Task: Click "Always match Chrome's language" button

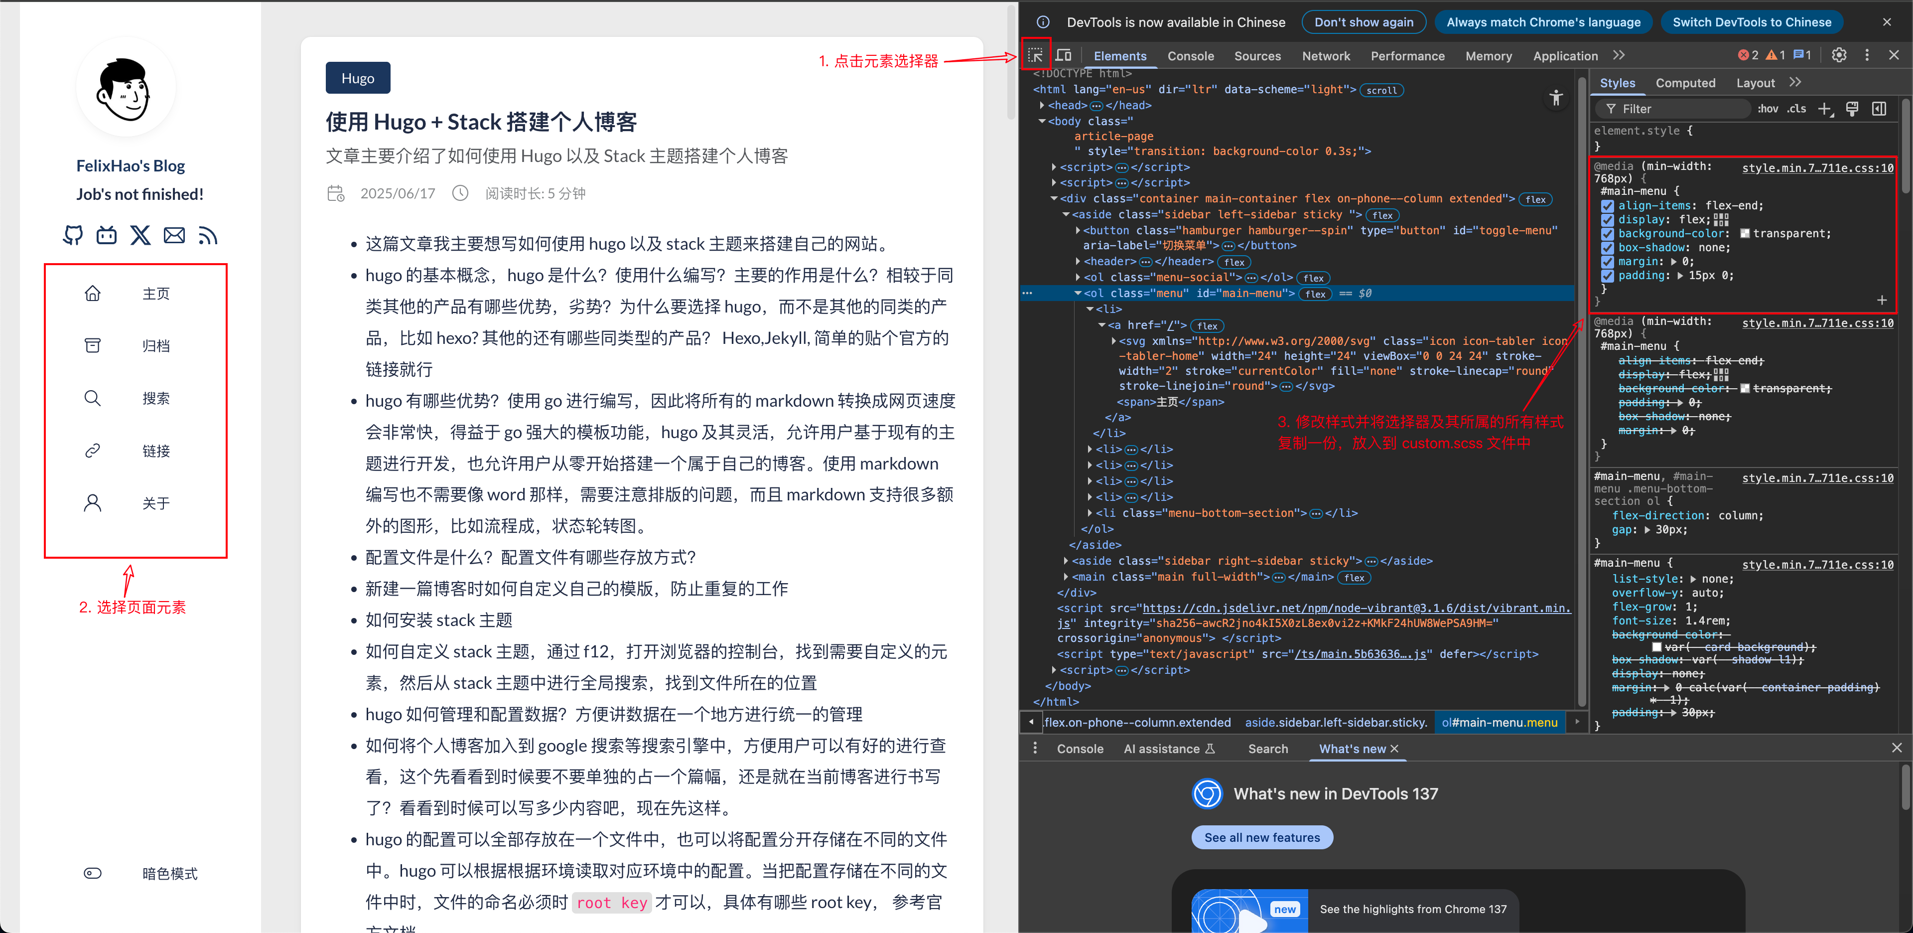Action: coord(1543,22)
